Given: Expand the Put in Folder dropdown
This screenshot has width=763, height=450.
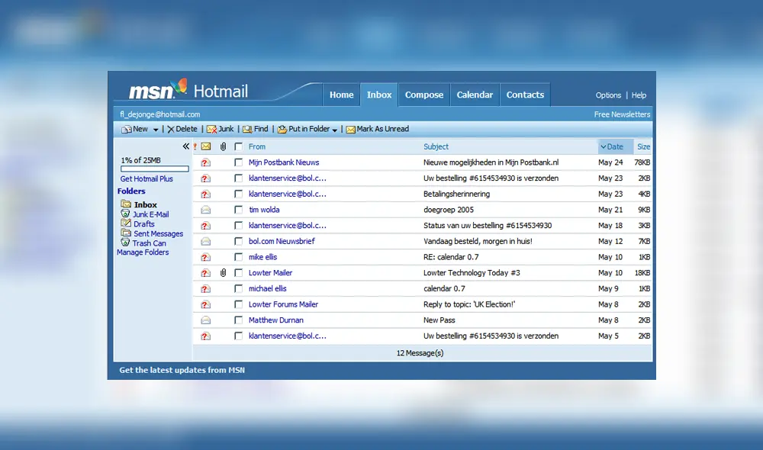Looking at the screenshot, I should click(x=335, y=130).
